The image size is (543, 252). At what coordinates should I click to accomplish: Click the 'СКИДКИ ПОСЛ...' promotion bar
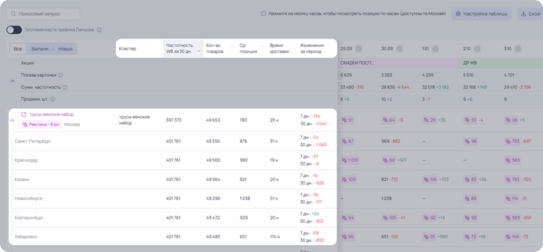coord(400,63)
